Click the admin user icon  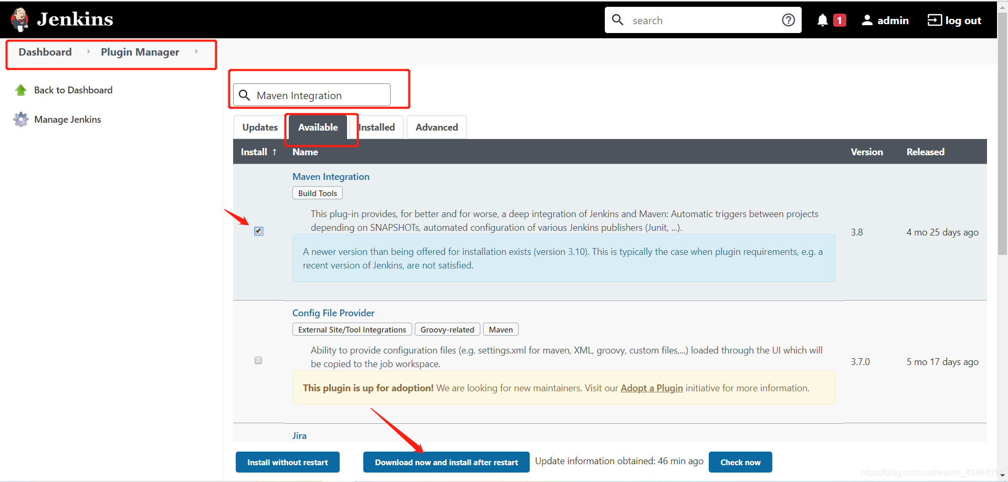point(867,20)
